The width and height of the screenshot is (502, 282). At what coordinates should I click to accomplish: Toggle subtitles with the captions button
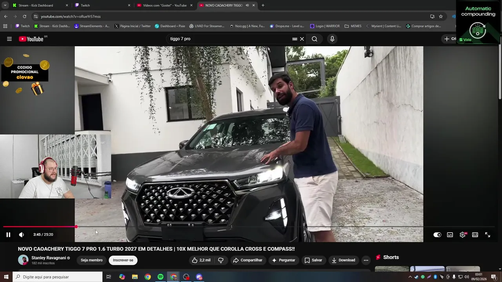pyautogui.click(x=450, y=235)
